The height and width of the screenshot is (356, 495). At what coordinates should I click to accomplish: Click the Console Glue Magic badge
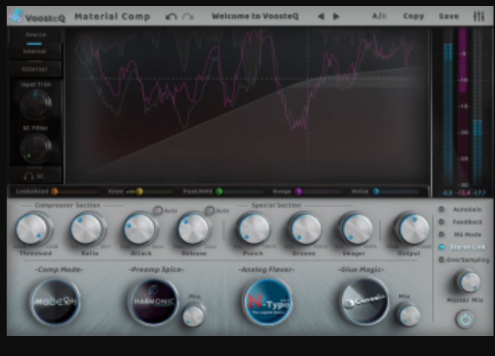tap(364, 302)
